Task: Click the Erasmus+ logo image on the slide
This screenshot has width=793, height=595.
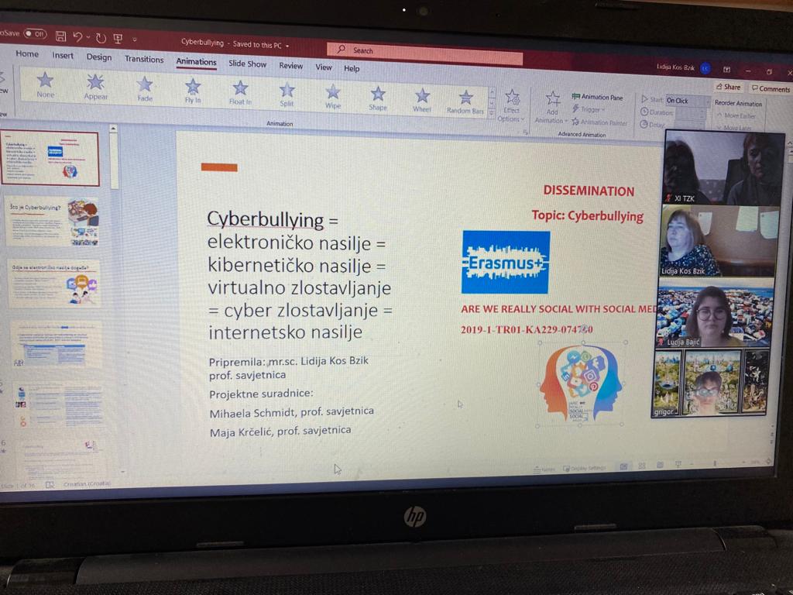Action: coord(506,262)
